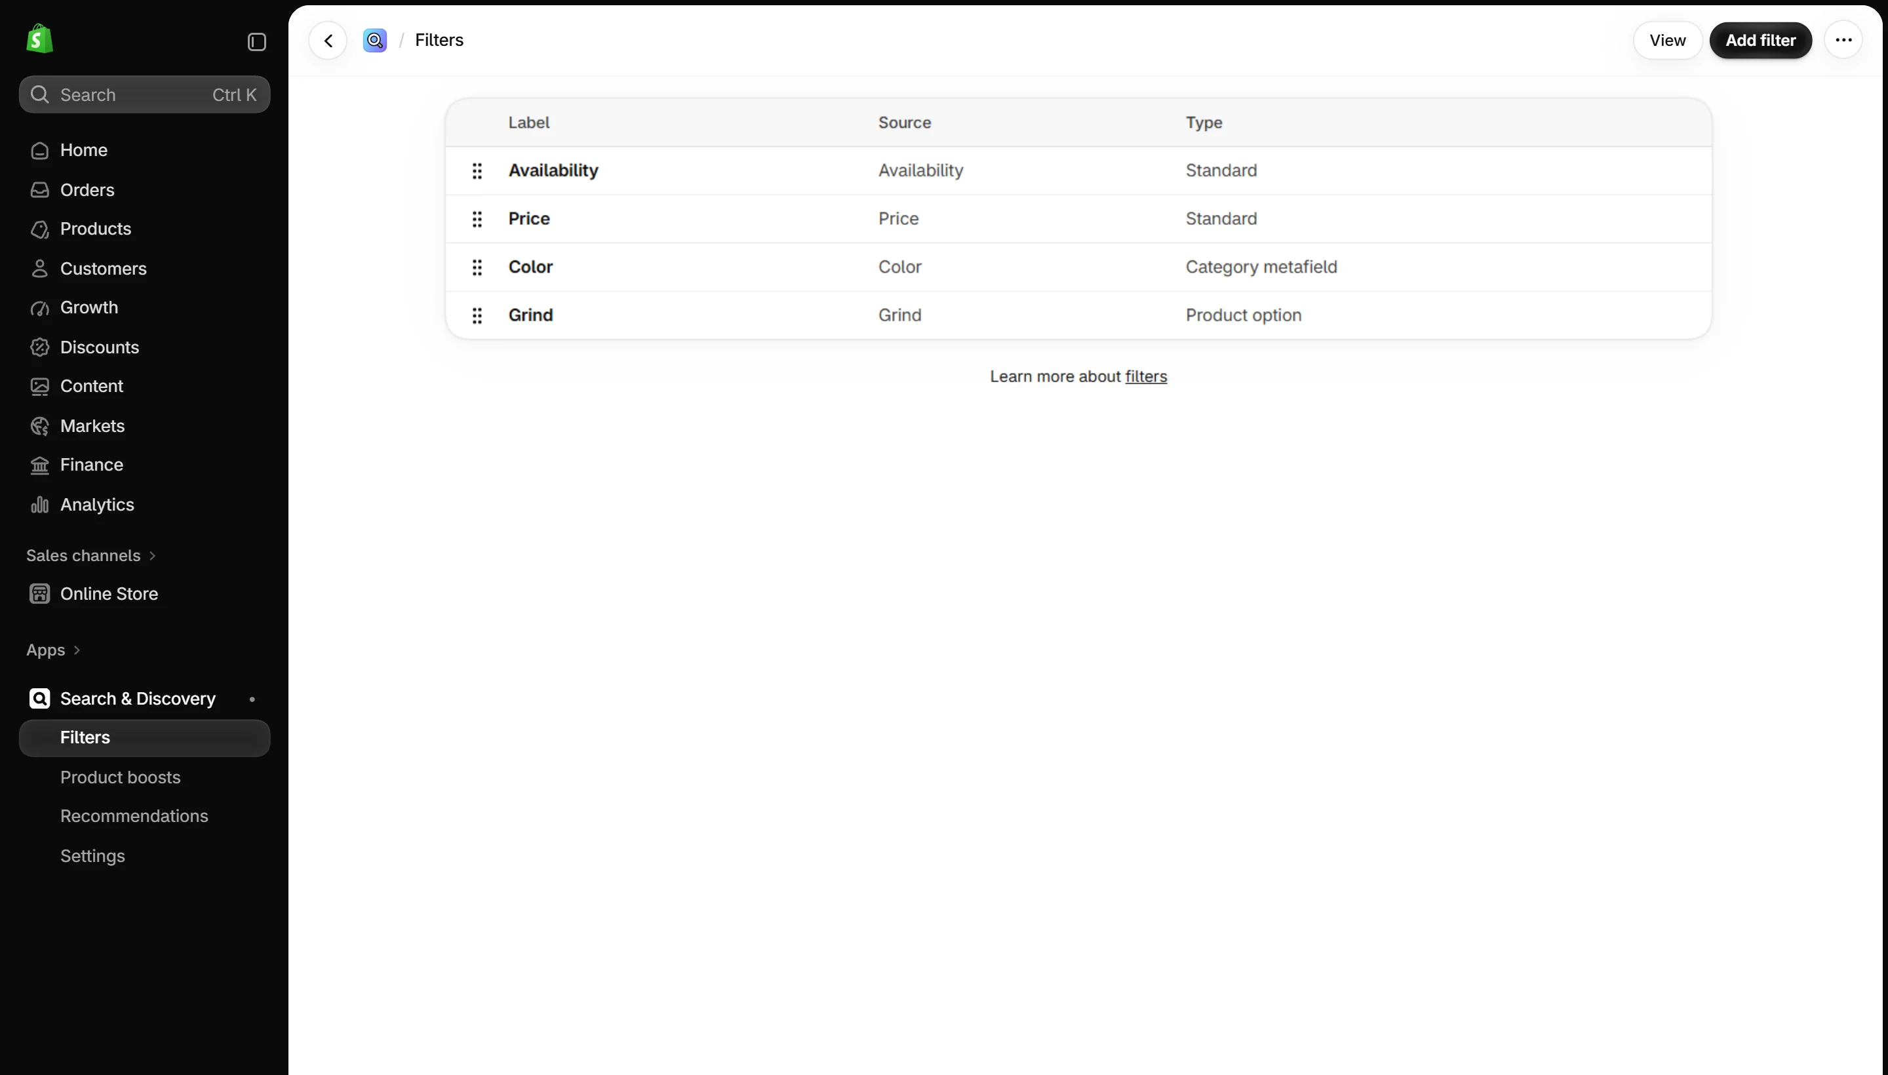Click the Products tag icon
Image resolution: width=1888 pixels, height=1075 pixels.
pos(40,229)
